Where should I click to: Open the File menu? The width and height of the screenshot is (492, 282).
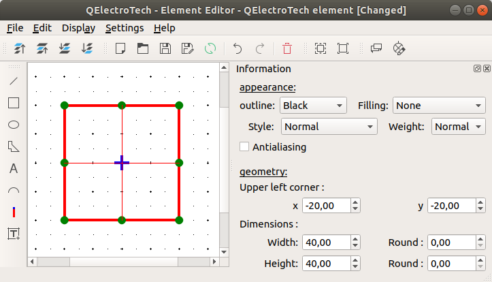15,28
